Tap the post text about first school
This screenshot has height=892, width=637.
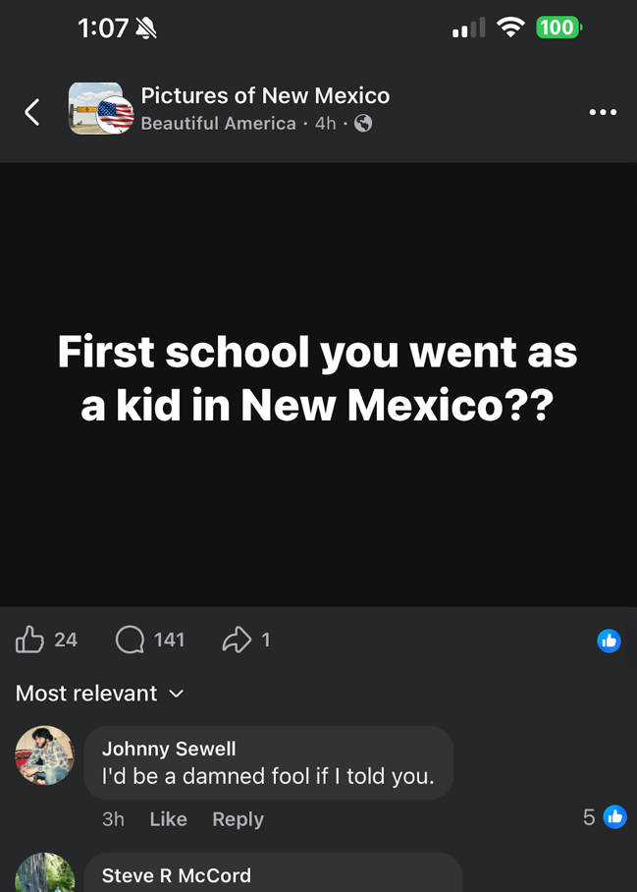coord(318,378)
